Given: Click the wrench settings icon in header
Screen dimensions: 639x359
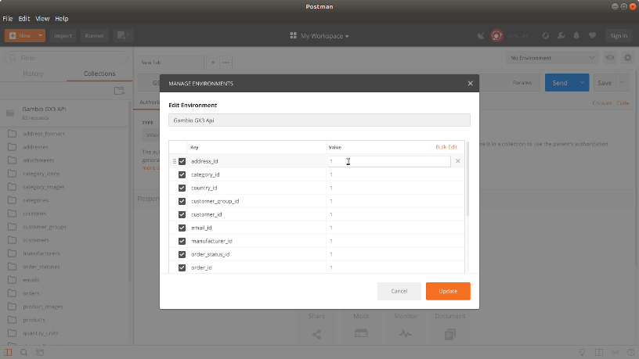Looking at the screenshot, I should pos(561,35).
